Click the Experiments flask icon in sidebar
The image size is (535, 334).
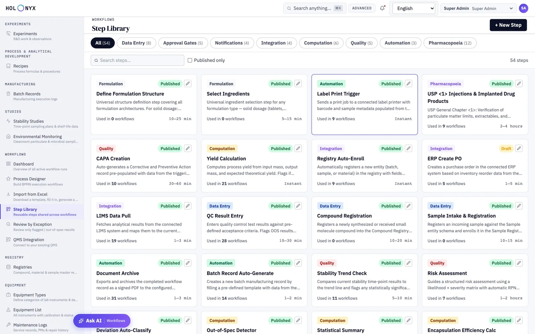(8, 33)
